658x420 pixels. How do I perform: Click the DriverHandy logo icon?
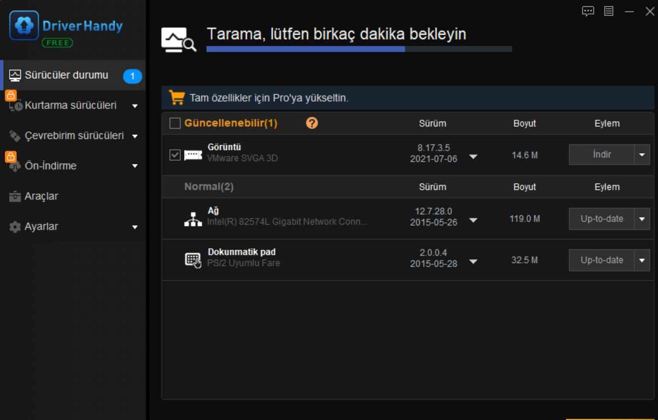tap(24, 26)
